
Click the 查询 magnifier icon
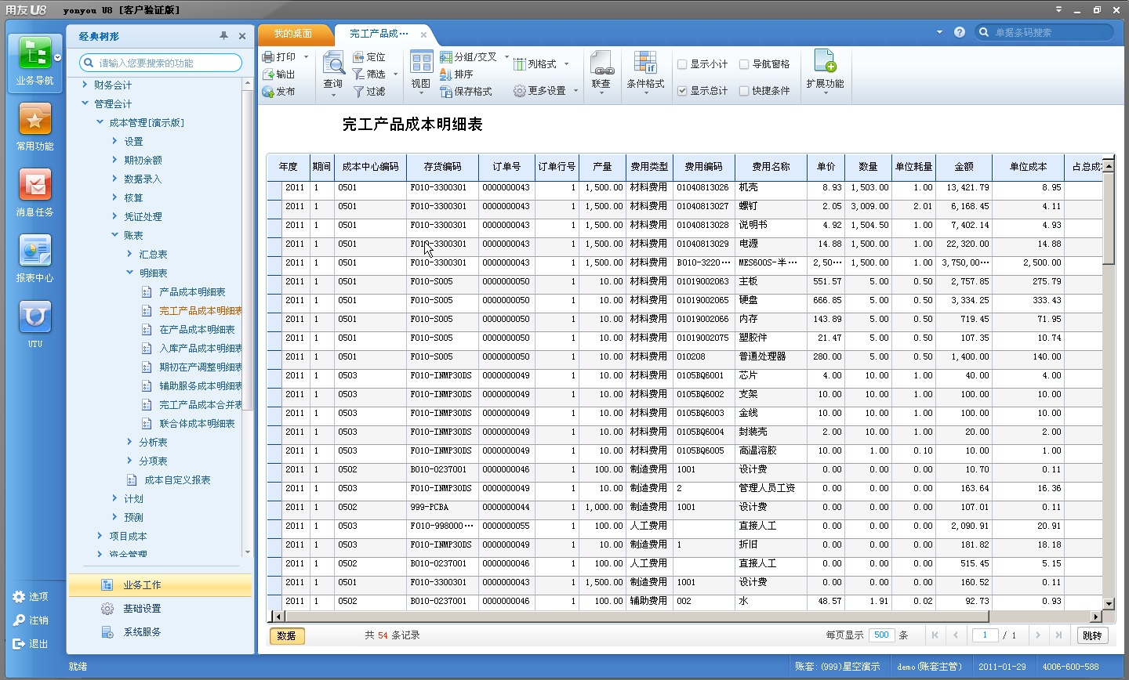point(333,63)
